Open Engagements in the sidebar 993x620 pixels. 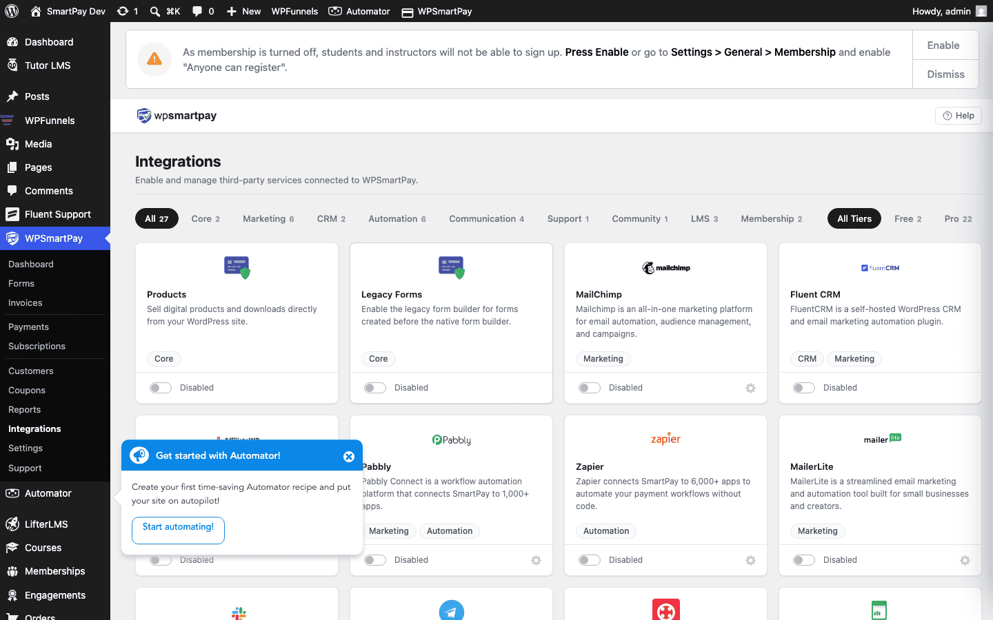coord(55,595)
